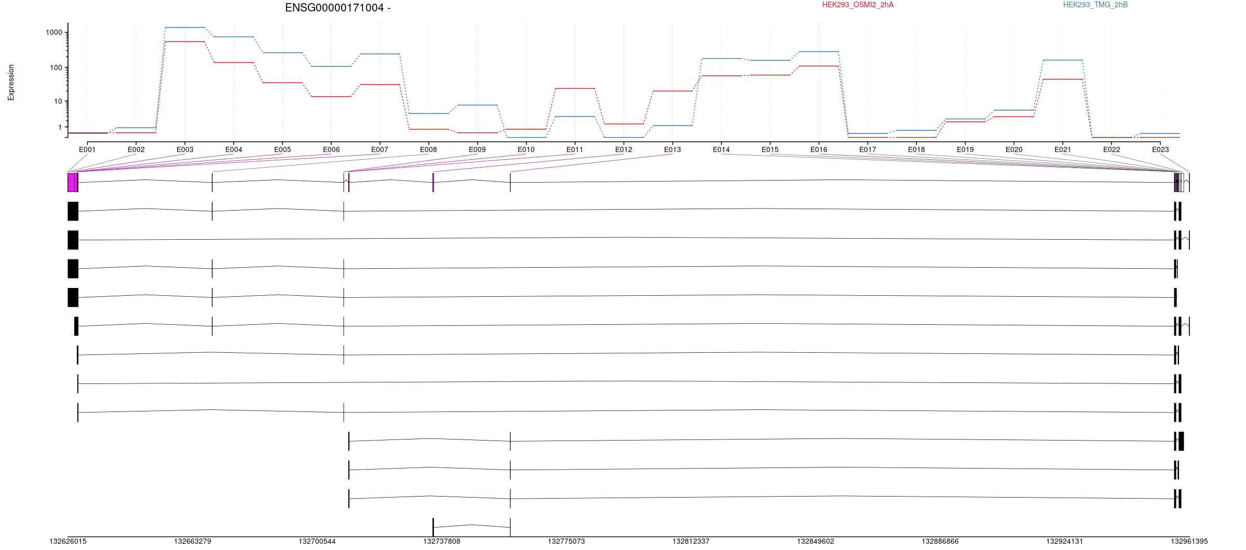Click exon label E023
This screenshot has width=1246, height=550.
[1160, 150]
